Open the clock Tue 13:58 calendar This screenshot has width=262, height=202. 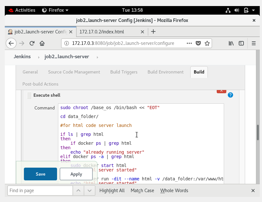click(x=132, y=10)
